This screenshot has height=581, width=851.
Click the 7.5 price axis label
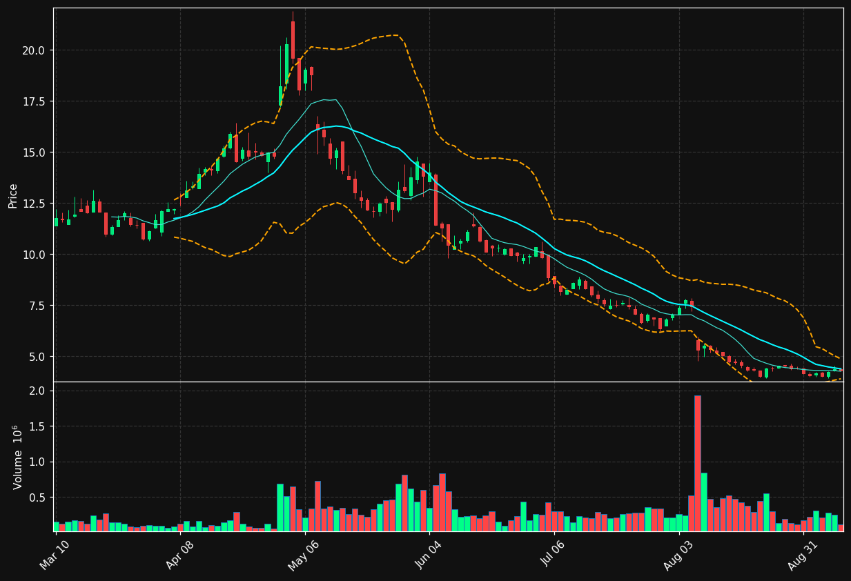click(37, 306)
